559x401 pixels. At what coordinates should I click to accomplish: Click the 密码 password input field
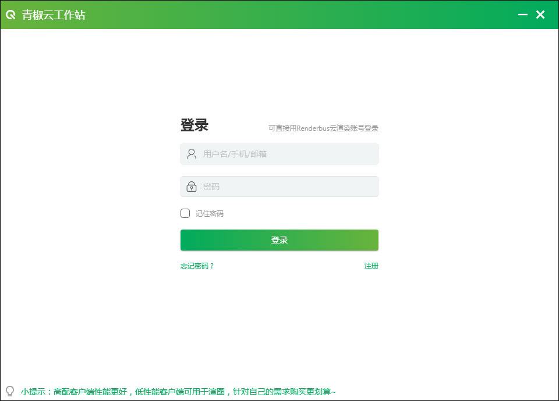click(x=279, y=187)
